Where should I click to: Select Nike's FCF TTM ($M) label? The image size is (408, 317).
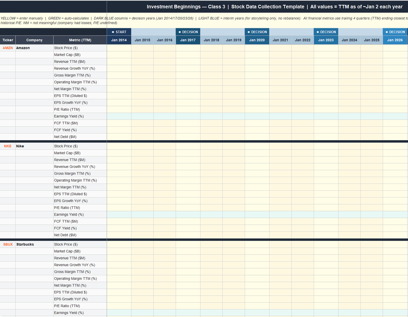80,221
